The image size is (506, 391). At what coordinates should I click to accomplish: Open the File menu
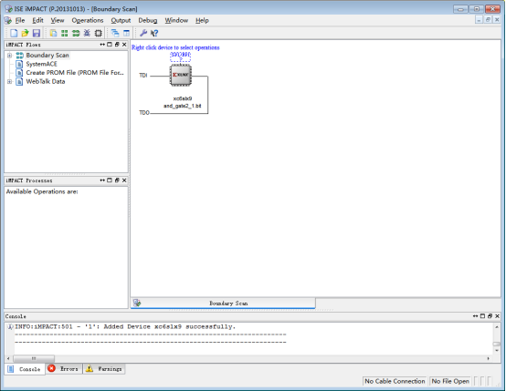20,20
